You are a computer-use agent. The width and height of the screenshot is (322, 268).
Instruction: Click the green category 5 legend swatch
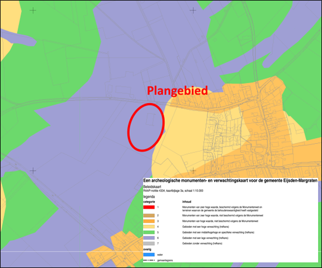point(149,232)
